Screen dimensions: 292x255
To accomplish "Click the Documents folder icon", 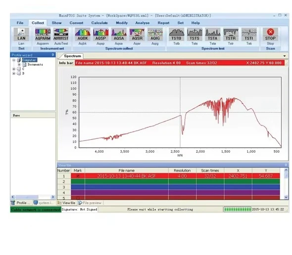I will 24,65.
